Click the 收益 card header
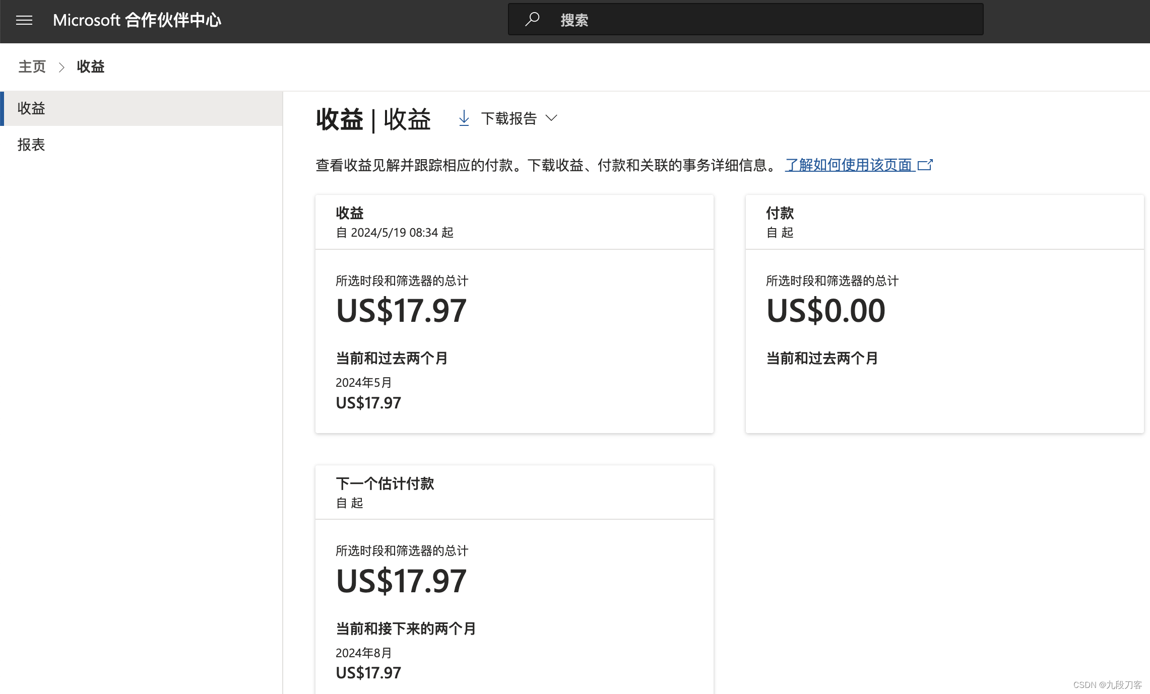The width and height of the screenshot is (1150, 694). (x=350, y=213)
